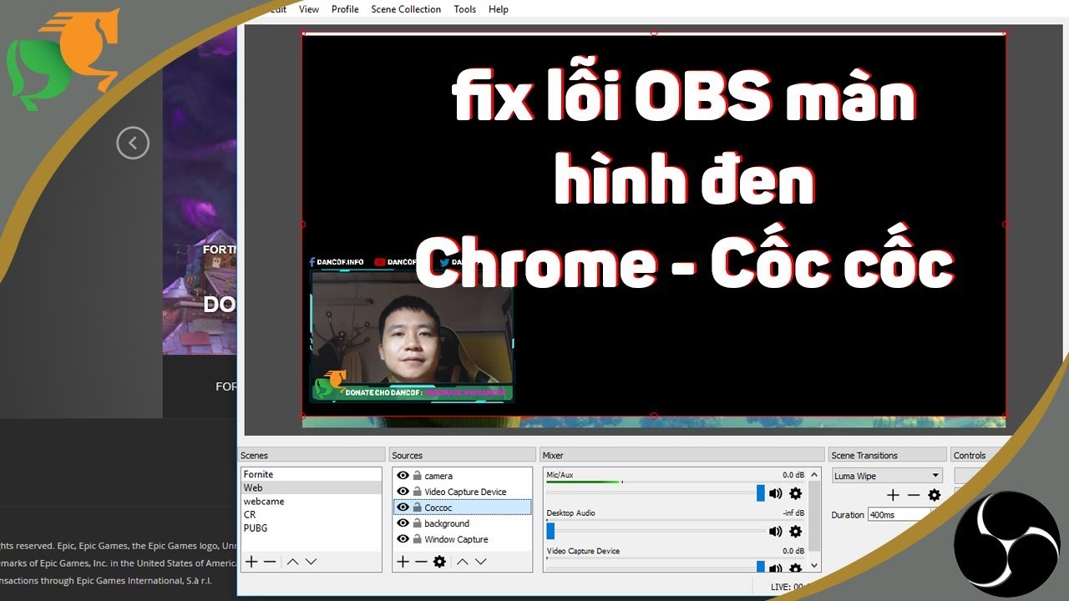Mute the Desktop Audio speaker icon
1069x601 pixels.
[776, 531]
